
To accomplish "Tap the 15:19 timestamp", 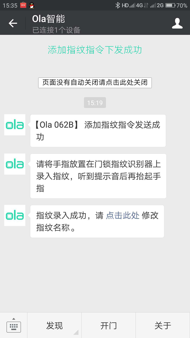I will [95, 102].
